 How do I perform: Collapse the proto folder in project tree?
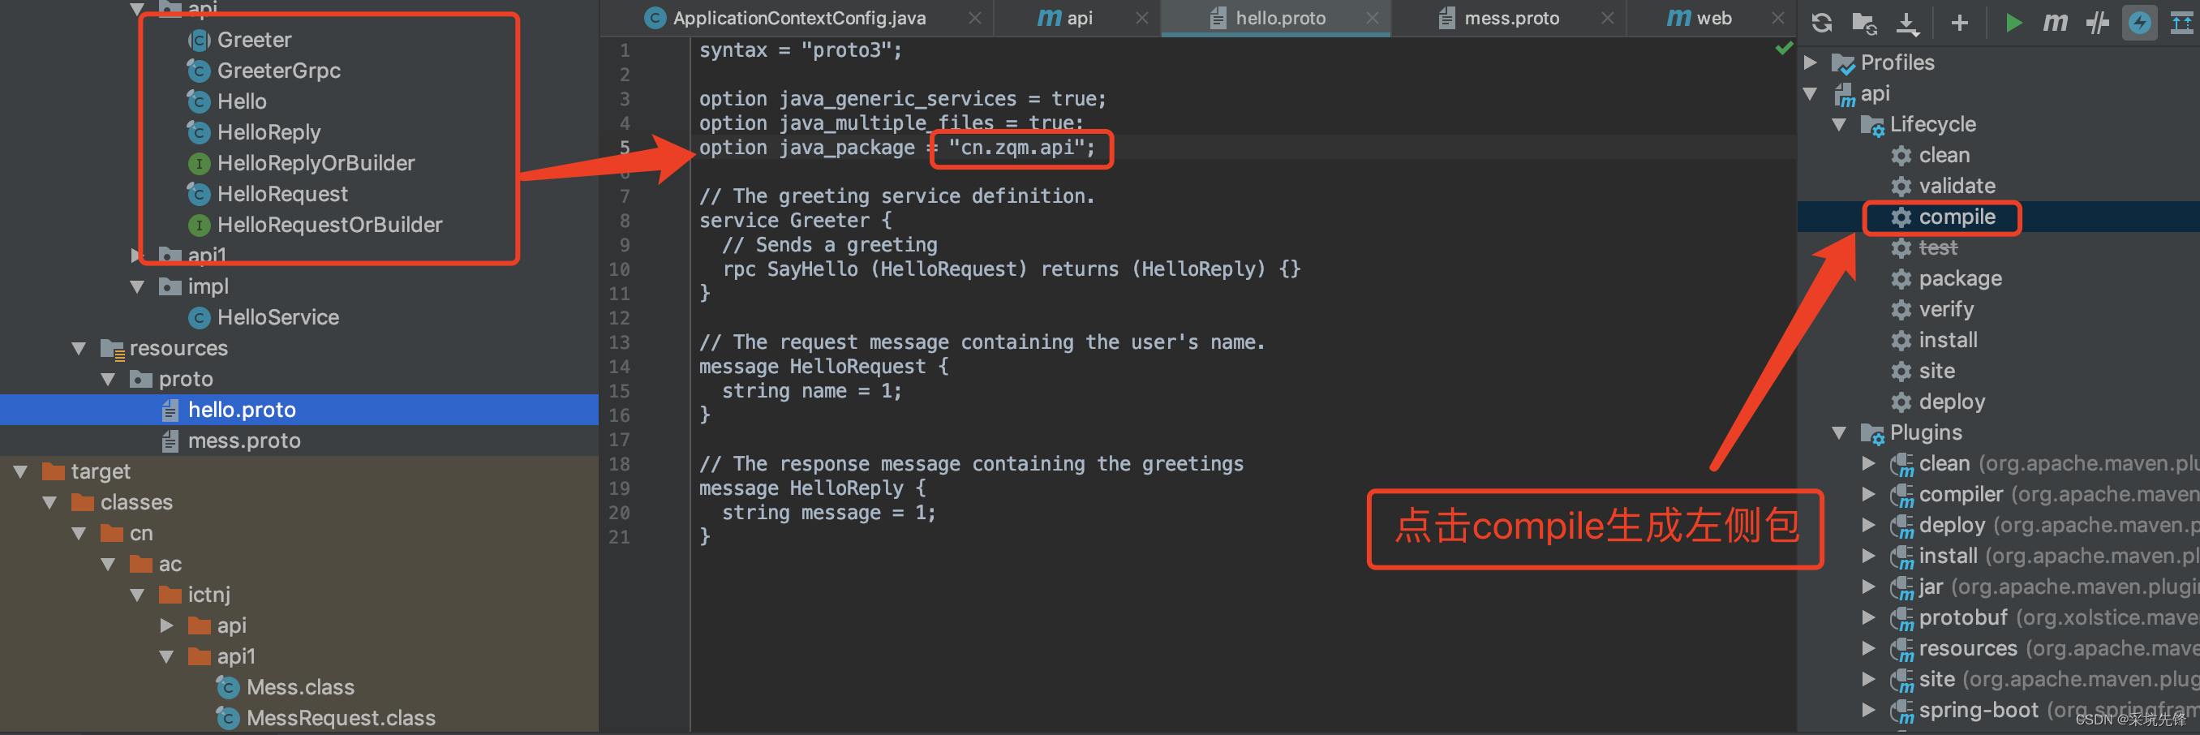click(108, 379)
